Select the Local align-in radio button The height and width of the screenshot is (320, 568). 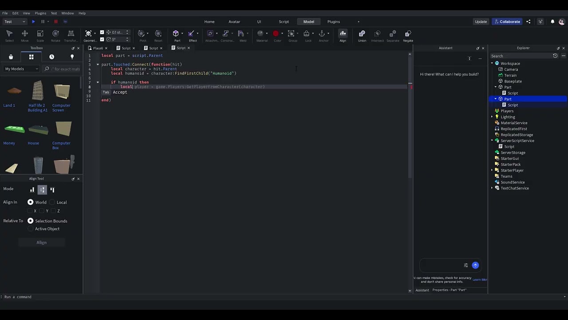[x=52, y=202]
